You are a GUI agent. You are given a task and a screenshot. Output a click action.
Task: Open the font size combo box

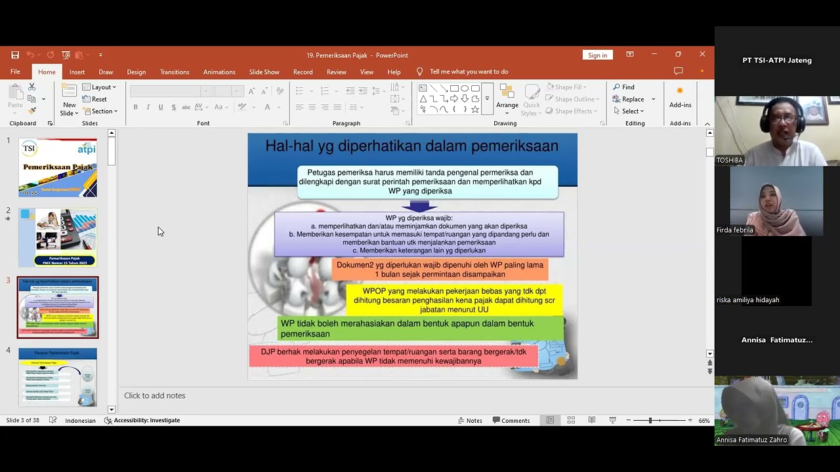(229, 91)
